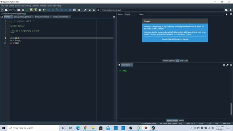Change to parent directory arrow icon
The image size is (233, 131).
[x=230, y=10]
